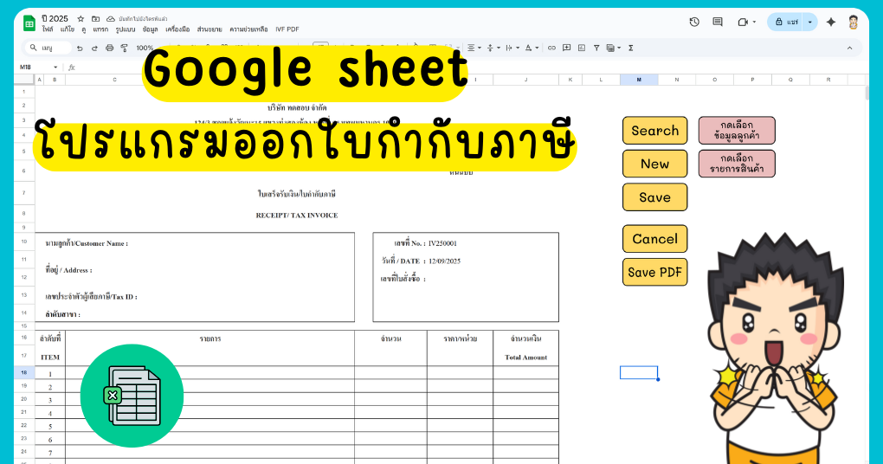The image size is (883, 464).
Task: Open the ส่วนขยาย menu
Action: [x=209, y=29]
